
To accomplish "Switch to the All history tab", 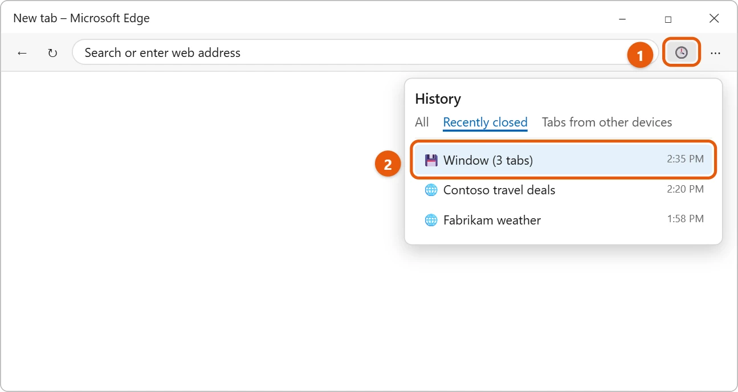I will [422, 122].
